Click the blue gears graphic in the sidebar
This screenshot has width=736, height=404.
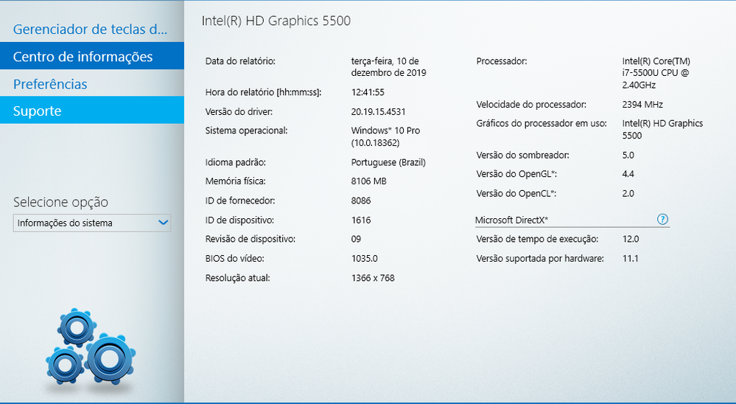91,346
